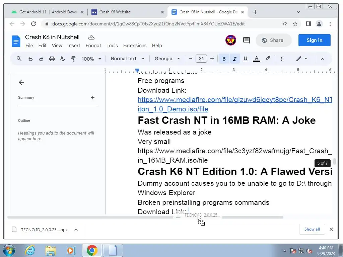Image resolution: width=343 pixels, height=257 pixels.
Task: Open editing mode pencil dropdown
Action: point(302,59)
